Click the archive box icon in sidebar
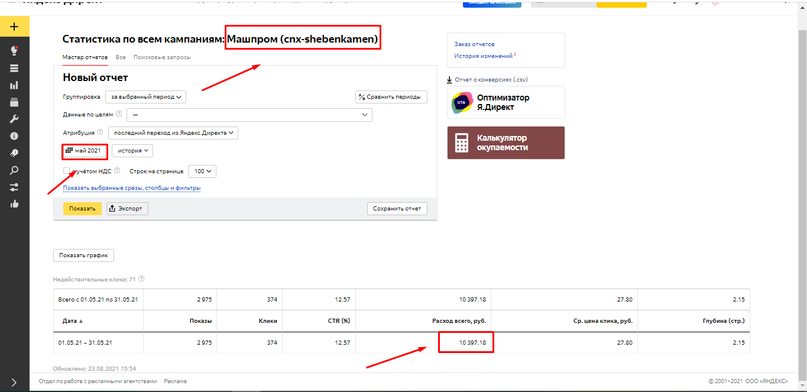This screenshot has width=807, height=392. (x=14, y=102)
